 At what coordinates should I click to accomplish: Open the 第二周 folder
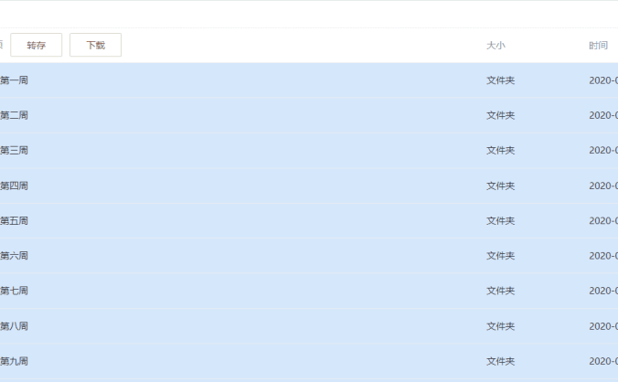(15, 115)
